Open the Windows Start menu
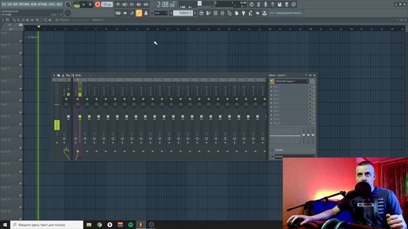Image resolution: width=408 pixels, height=229 pixels. [x=5, y=225]
